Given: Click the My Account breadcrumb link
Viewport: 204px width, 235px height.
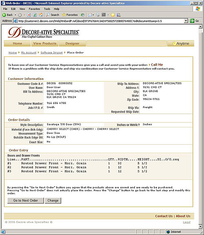Looking at the screenshot, I should click(x=29, y=52).
